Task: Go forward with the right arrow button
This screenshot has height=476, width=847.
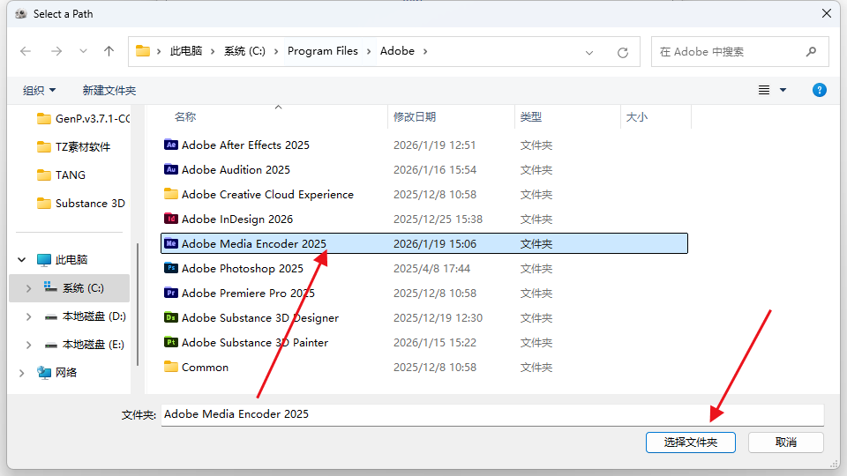Action: [x=56, y=51]
